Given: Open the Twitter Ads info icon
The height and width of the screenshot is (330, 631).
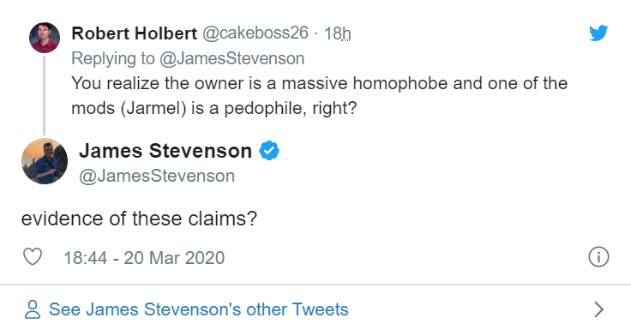Looking at the screenshot, I should point(598,257).
